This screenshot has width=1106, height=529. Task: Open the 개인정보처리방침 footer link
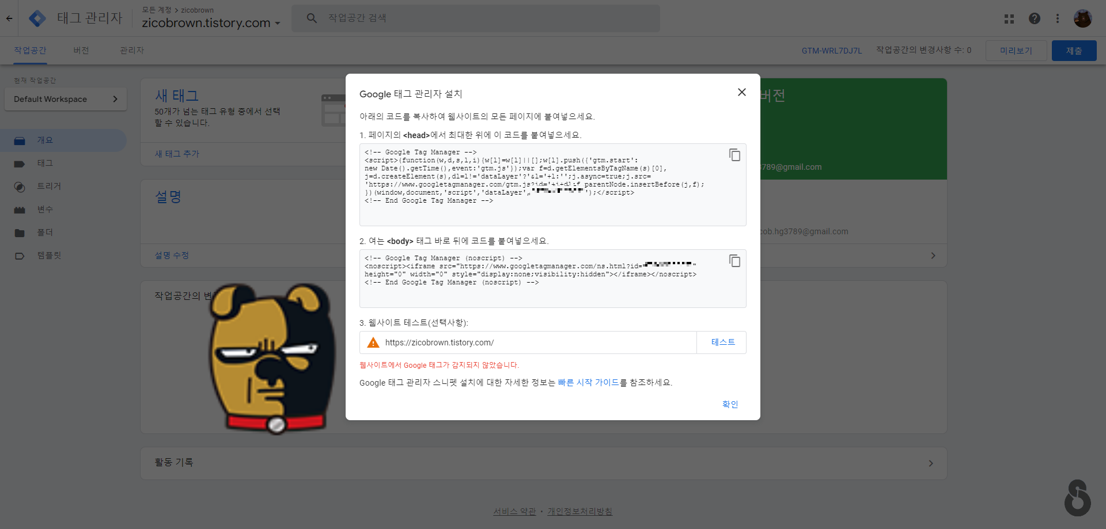tap(580, 511)
